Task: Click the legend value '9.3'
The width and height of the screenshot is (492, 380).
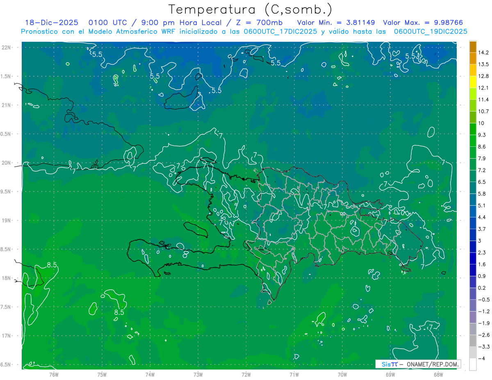Action: coord(482,135)
